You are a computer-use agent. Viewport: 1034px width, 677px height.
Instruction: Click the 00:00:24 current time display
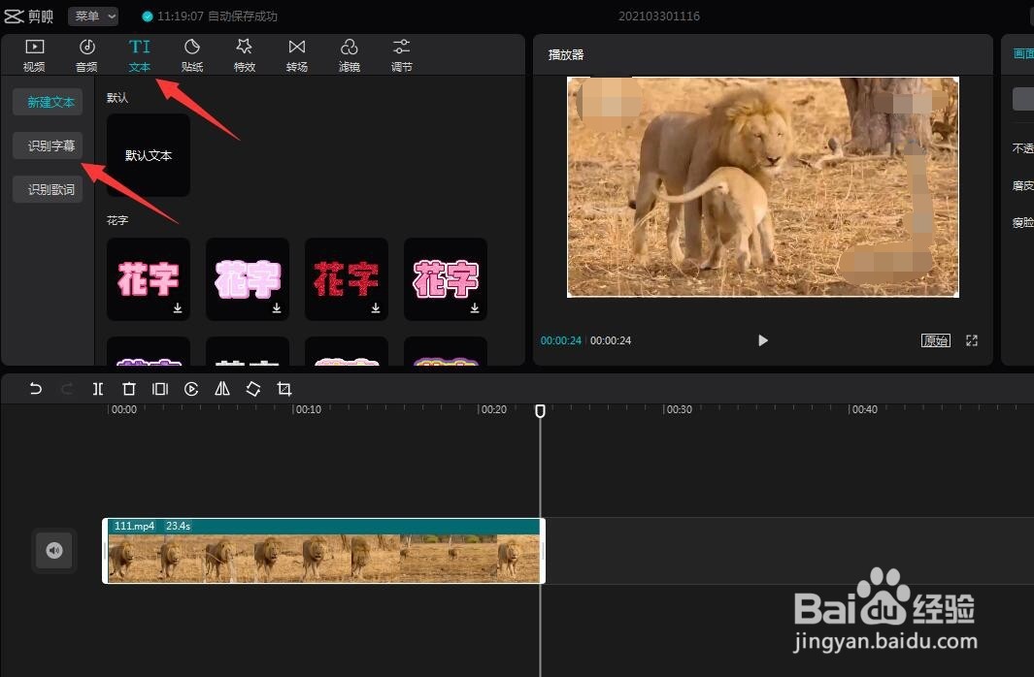tap(560, 340)
